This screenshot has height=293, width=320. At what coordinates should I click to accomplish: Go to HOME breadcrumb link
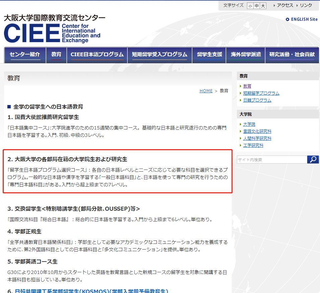tap(206, 91)
